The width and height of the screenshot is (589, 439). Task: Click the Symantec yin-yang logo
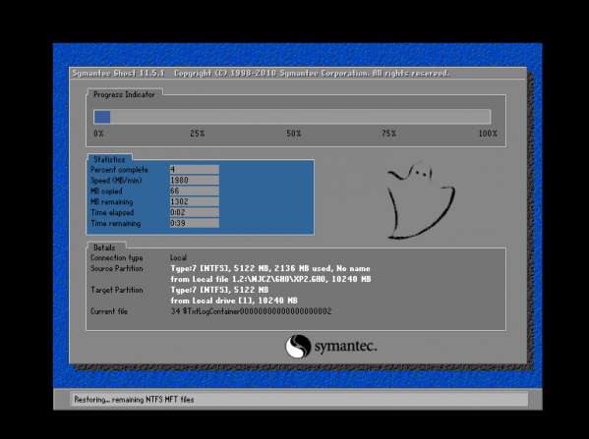click(x=298, y=346)
